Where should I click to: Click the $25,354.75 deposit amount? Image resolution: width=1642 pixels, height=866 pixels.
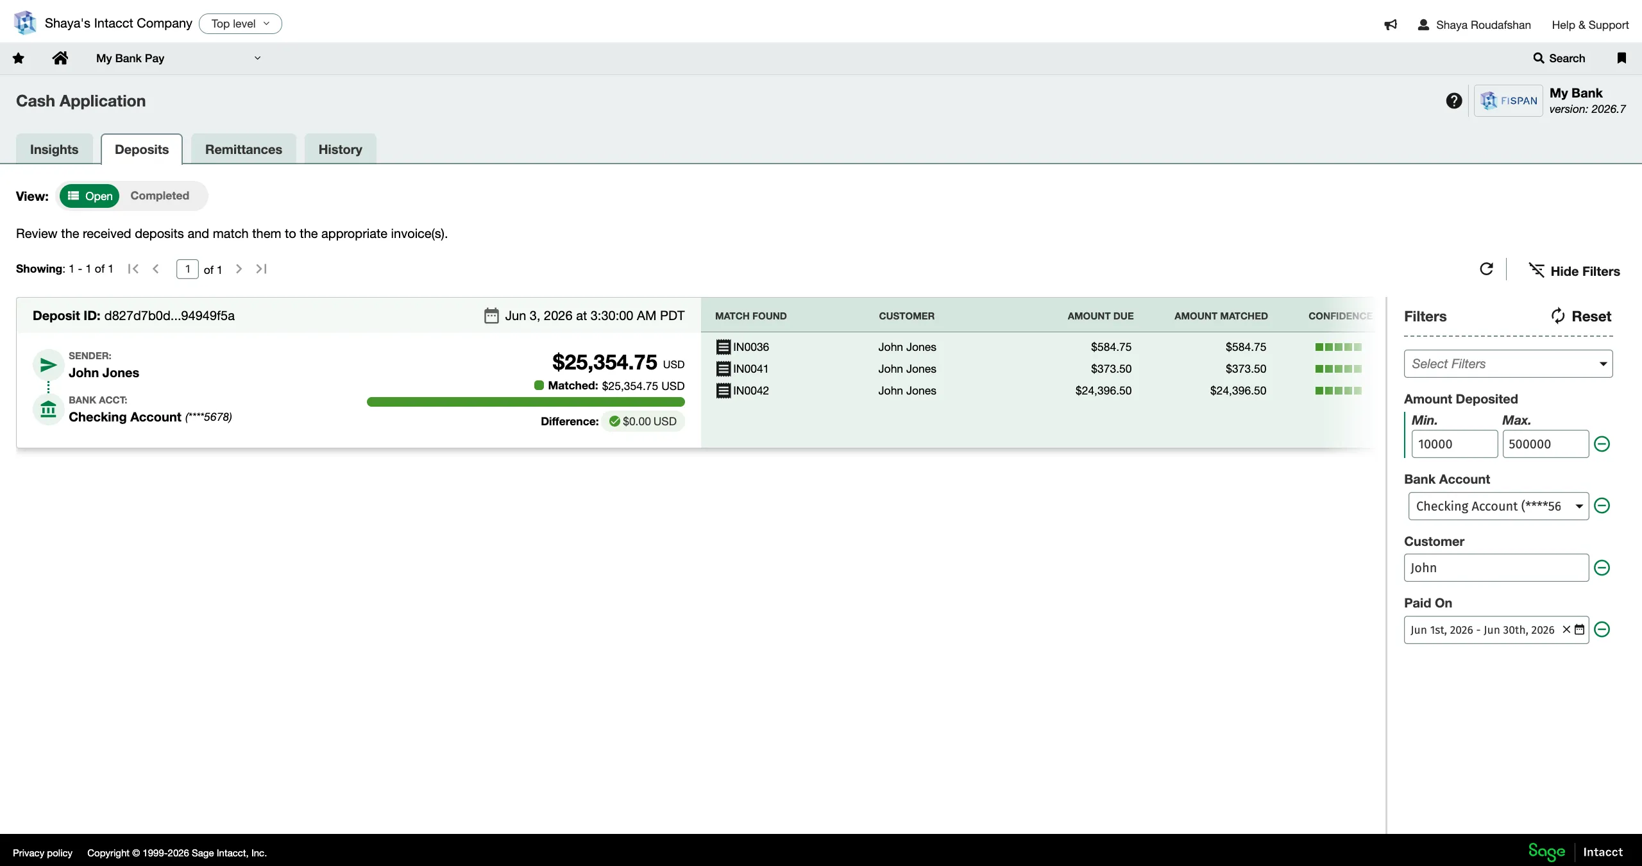coord(605,362)
